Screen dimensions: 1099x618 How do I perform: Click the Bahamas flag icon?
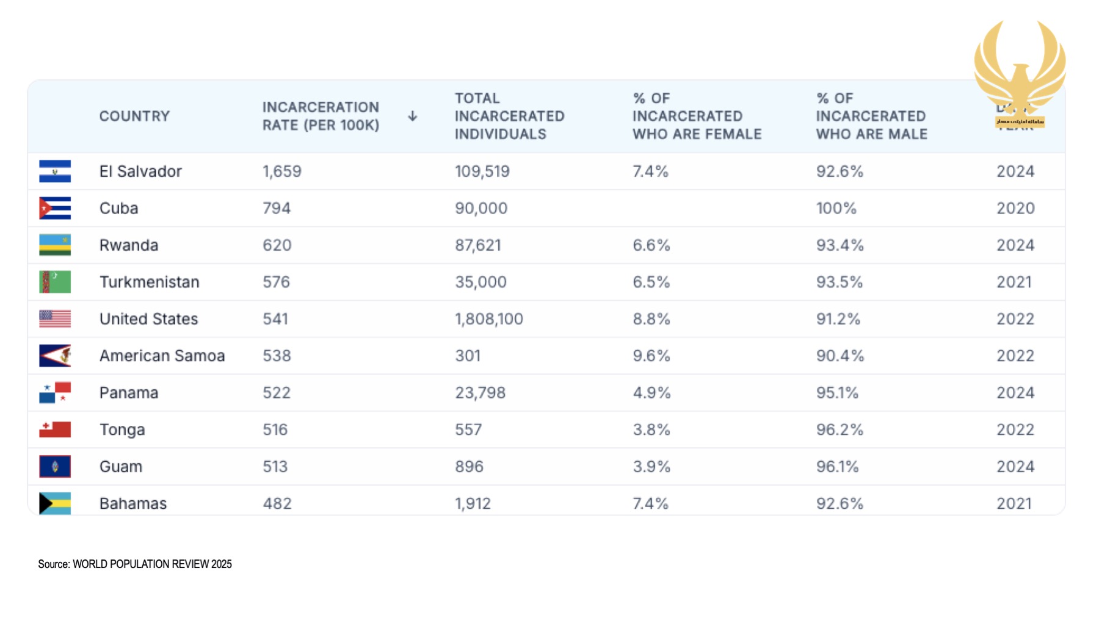(55, 503)
